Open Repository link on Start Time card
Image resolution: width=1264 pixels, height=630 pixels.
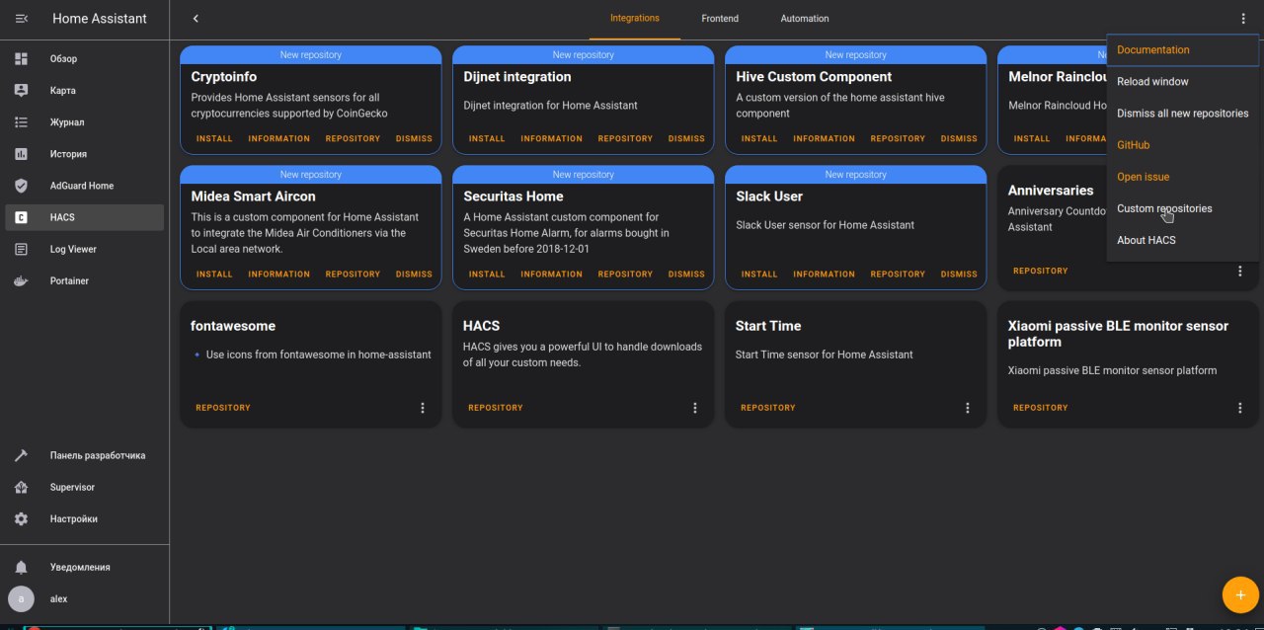pos(768,408)
